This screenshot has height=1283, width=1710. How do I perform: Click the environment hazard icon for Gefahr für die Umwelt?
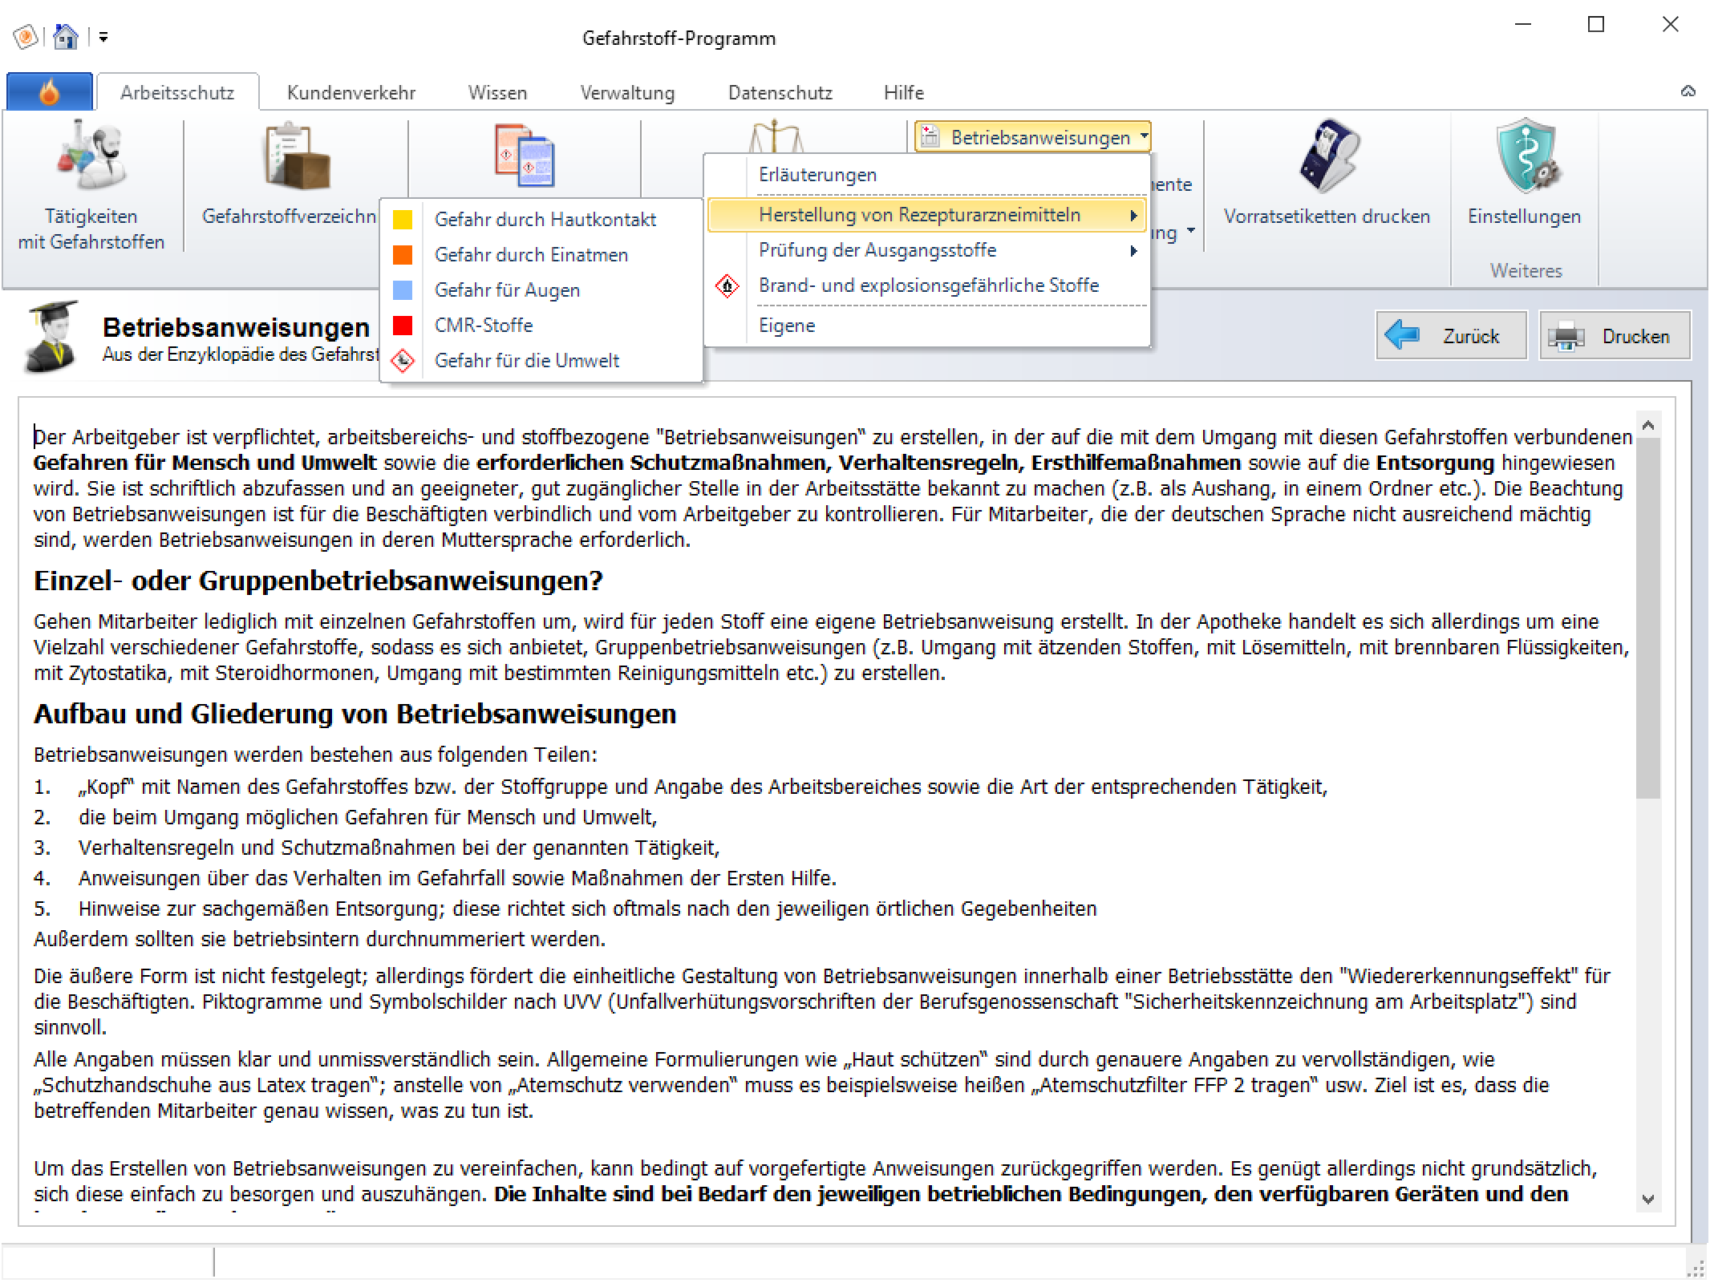403,361
